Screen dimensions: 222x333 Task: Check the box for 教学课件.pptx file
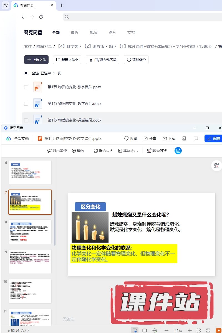coord(26,87)
